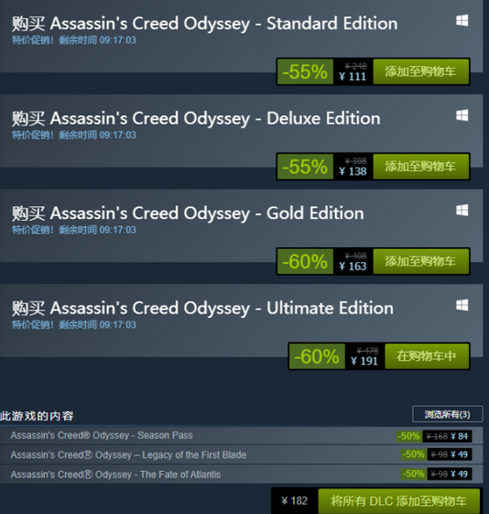Add Gold Edition to cart
This screenshot has width=489, height=514.
(x=420, y=261)
